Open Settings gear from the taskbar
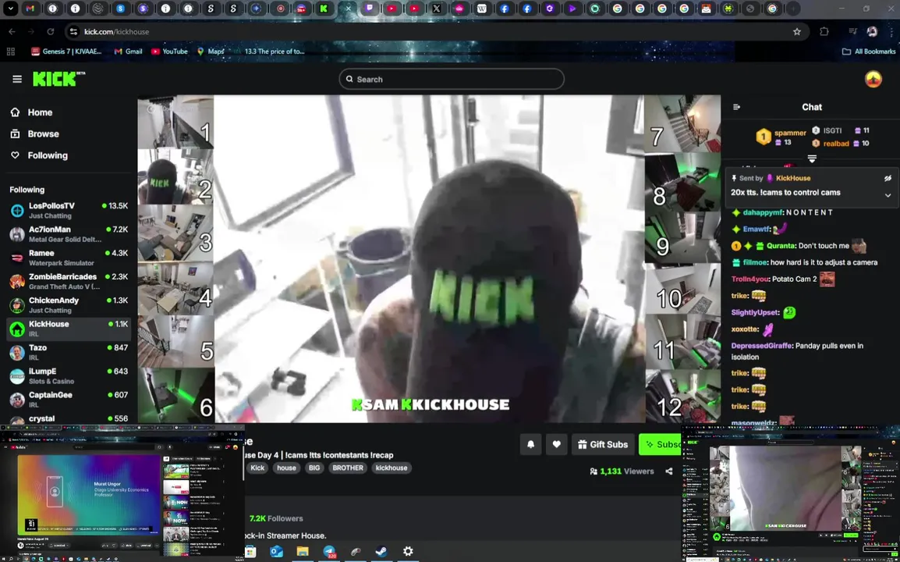 pos(408,552)
